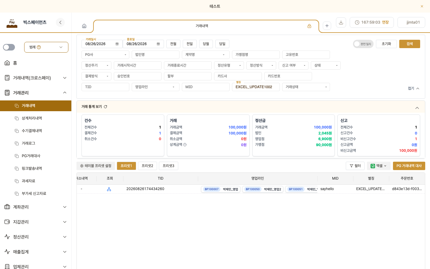
Task: Collapse the 거래 통계 보기 panel
Action: pyautogui.click(x=417, y=108)
